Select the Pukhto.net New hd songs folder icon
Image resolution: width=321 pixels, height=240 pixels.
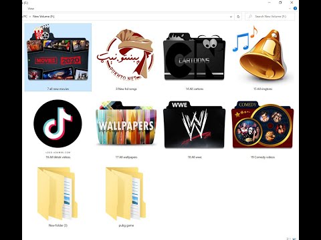click(126, 55)
